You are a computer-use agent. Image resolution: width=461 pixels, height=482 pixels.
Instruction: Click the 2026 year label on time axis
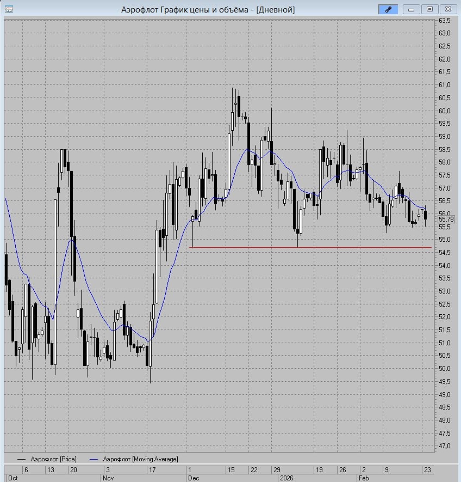point(286,478)
